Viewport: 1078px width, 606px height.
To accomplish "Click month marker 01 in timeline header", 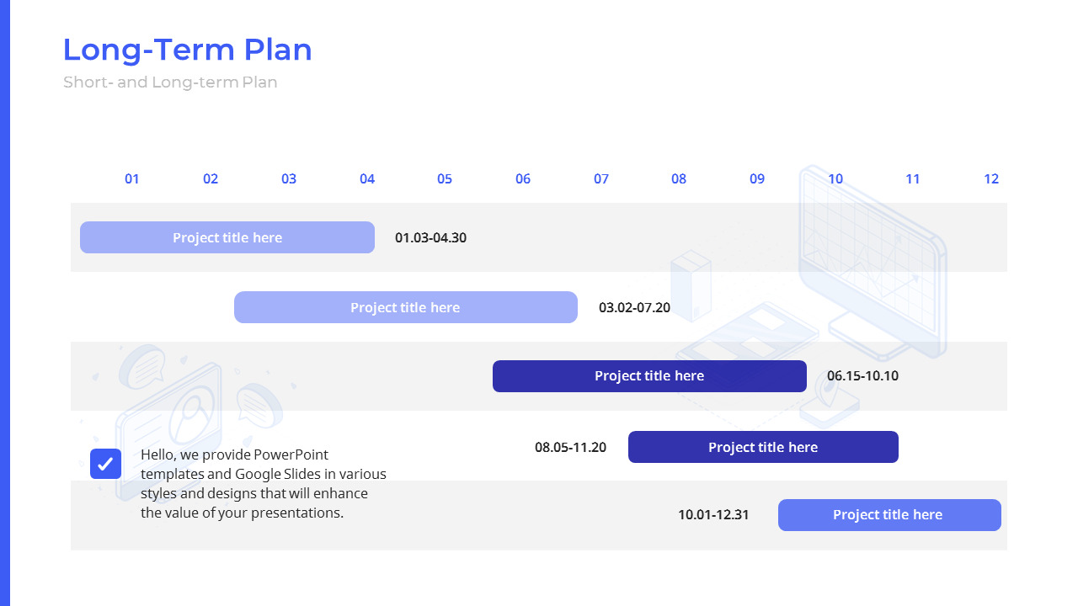I will point(132,178).
